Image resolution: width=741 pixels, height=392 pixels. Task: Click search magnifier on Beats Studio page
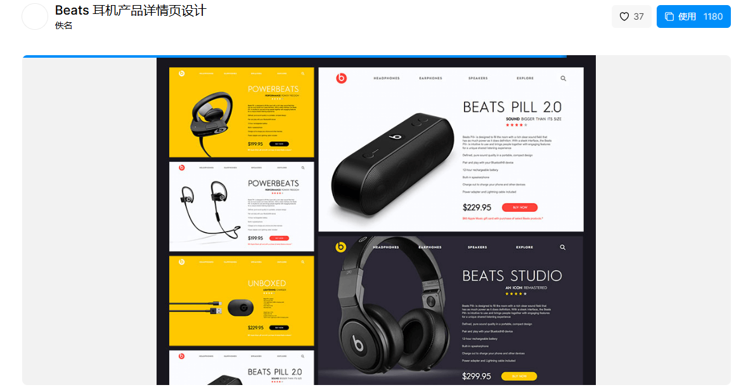562,247
